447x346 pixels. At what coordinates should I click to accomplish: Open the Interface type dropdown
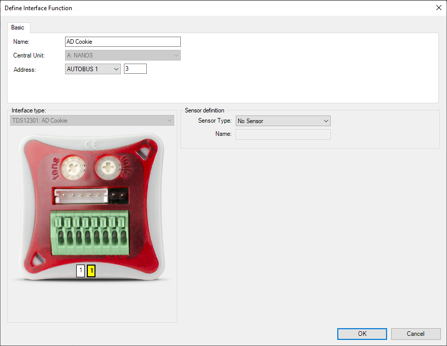click(92, 121)
